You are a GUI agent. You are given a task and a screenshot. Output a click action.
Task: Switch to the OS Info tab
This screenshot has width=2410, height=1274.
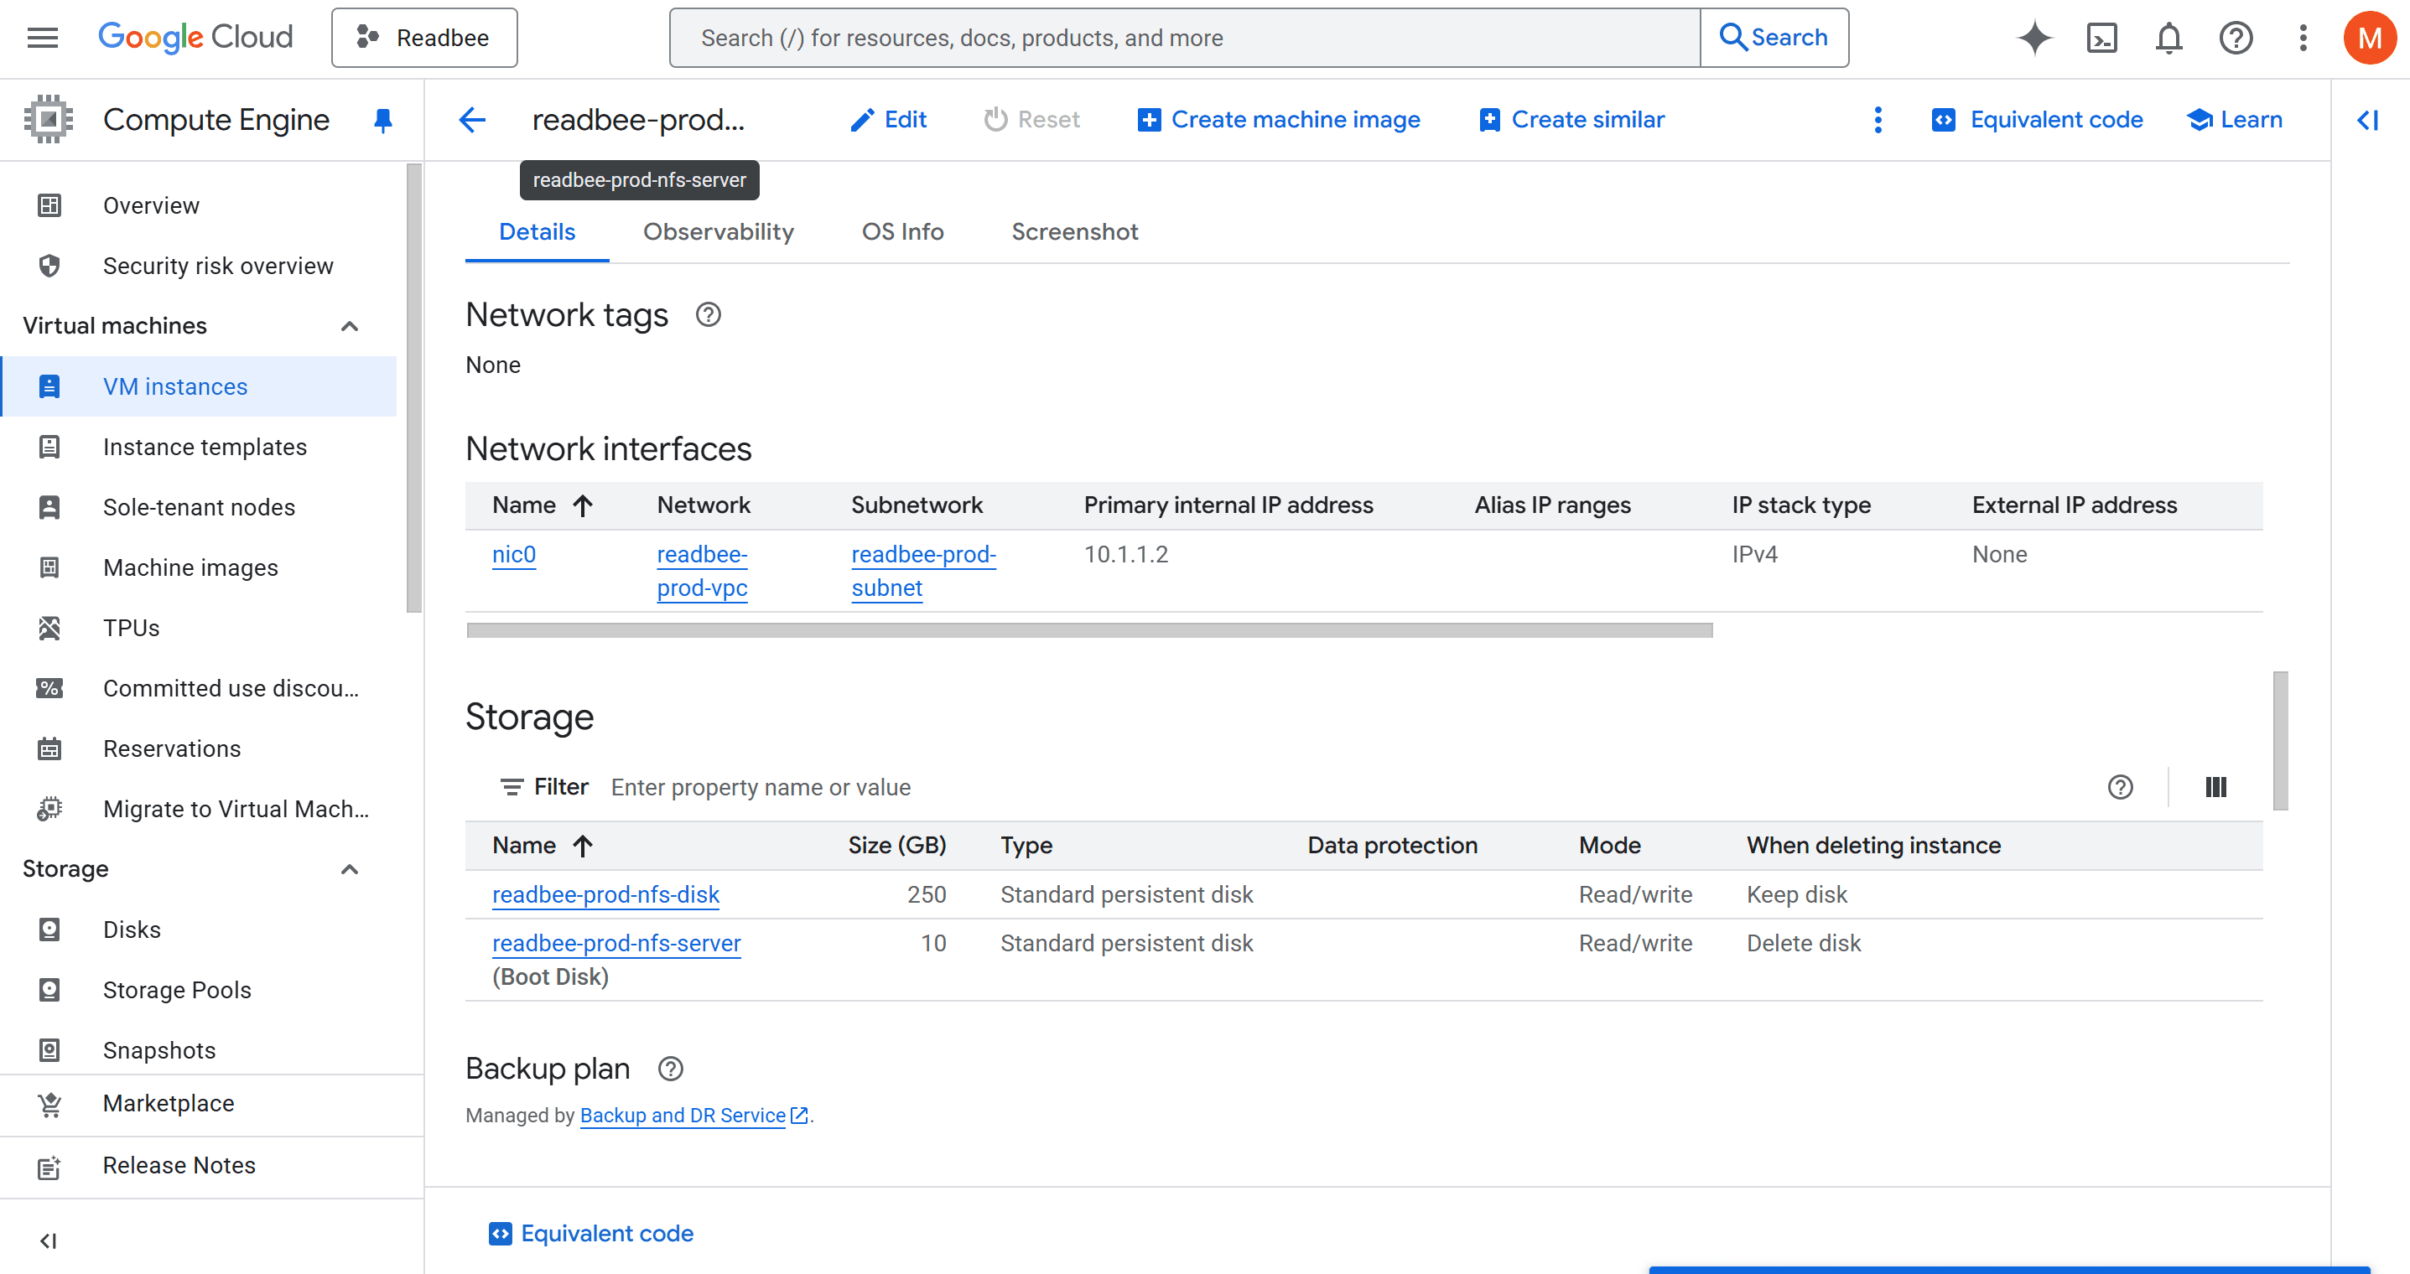902,232
